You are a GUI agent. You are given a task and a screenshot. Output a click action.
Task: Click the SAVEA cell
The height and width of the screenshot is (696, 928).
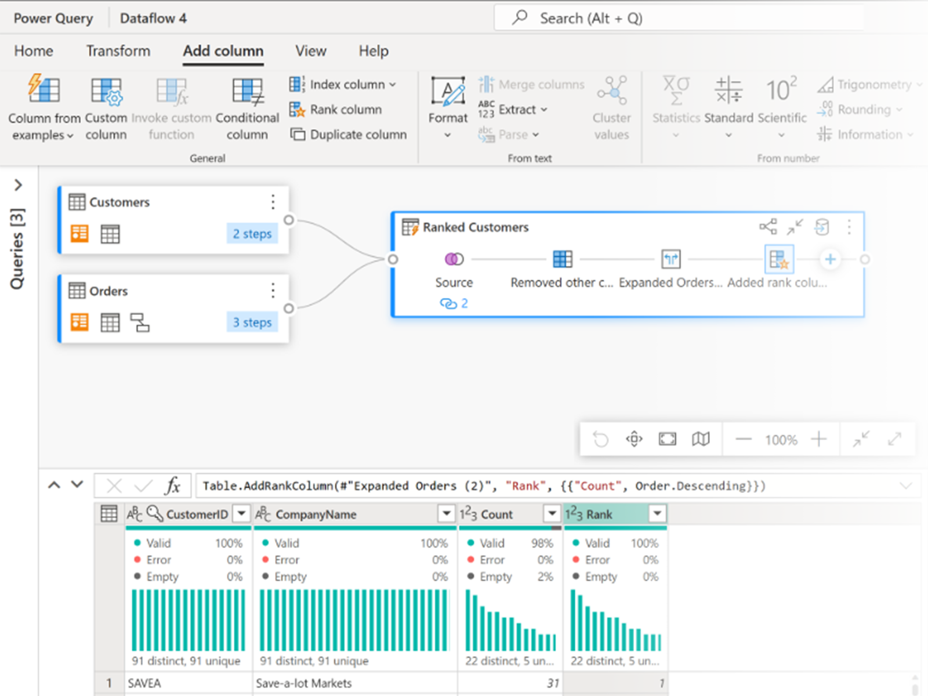tap(188, 683)
